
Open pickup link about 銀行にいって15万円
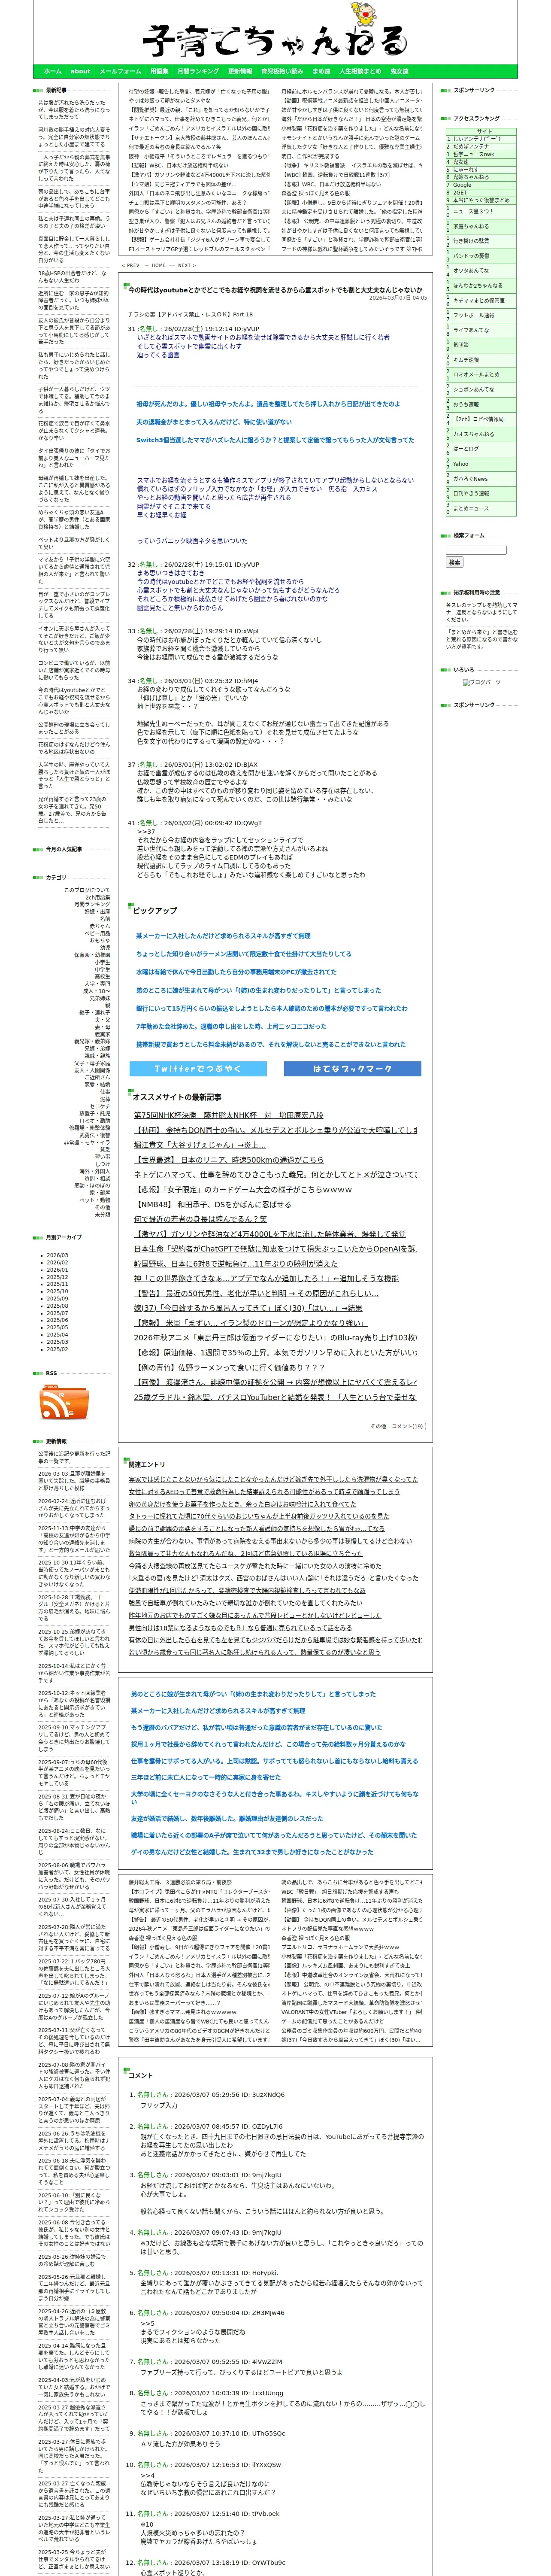(x=272, y=1008)
